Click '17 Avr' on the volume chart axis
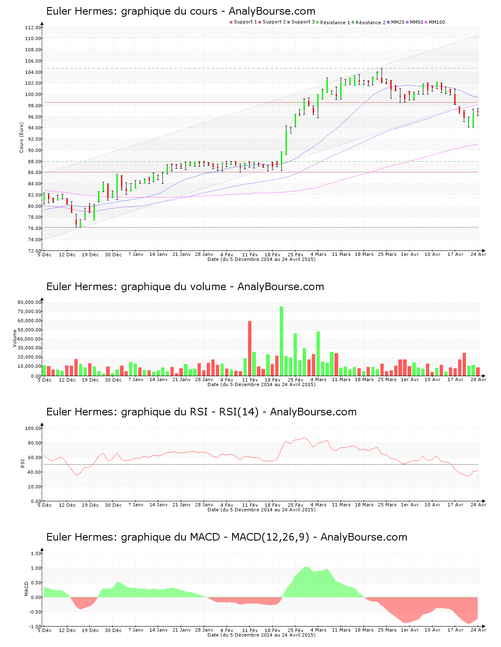Screen dimensions: 501x647 coord(455,380)
